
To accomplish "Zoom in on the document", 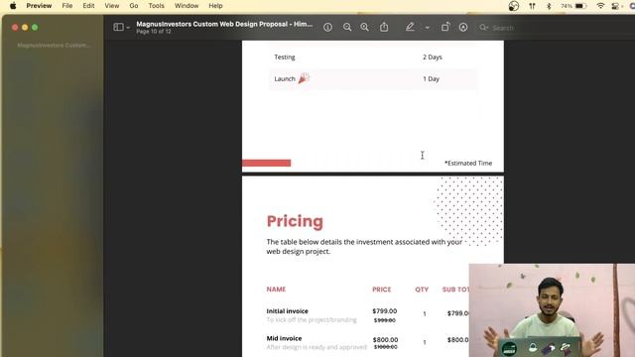I will [364, 27].
